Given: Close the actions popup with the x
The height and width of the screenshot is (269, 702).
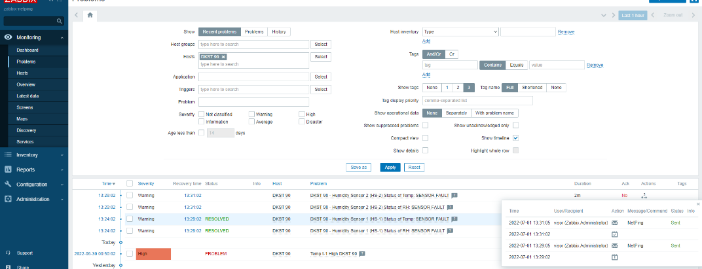Looking at the screenshot, I should 697,204.
